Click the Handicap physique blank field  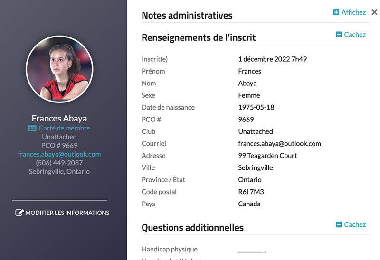coord(252,250)
